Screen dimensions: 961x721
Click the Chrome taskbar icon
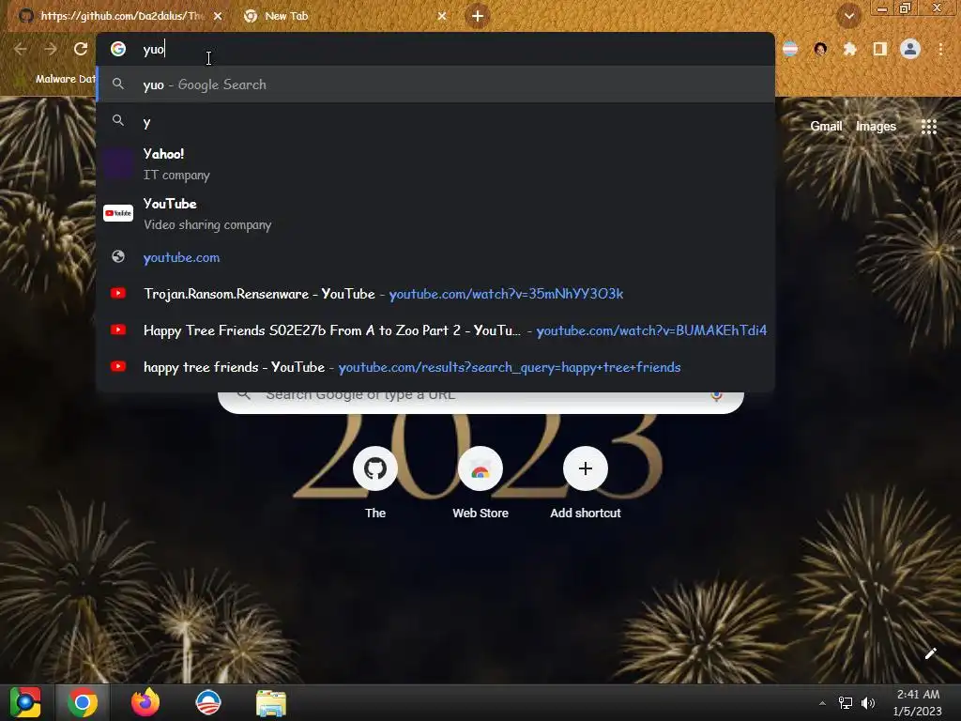tap(83, 702)
